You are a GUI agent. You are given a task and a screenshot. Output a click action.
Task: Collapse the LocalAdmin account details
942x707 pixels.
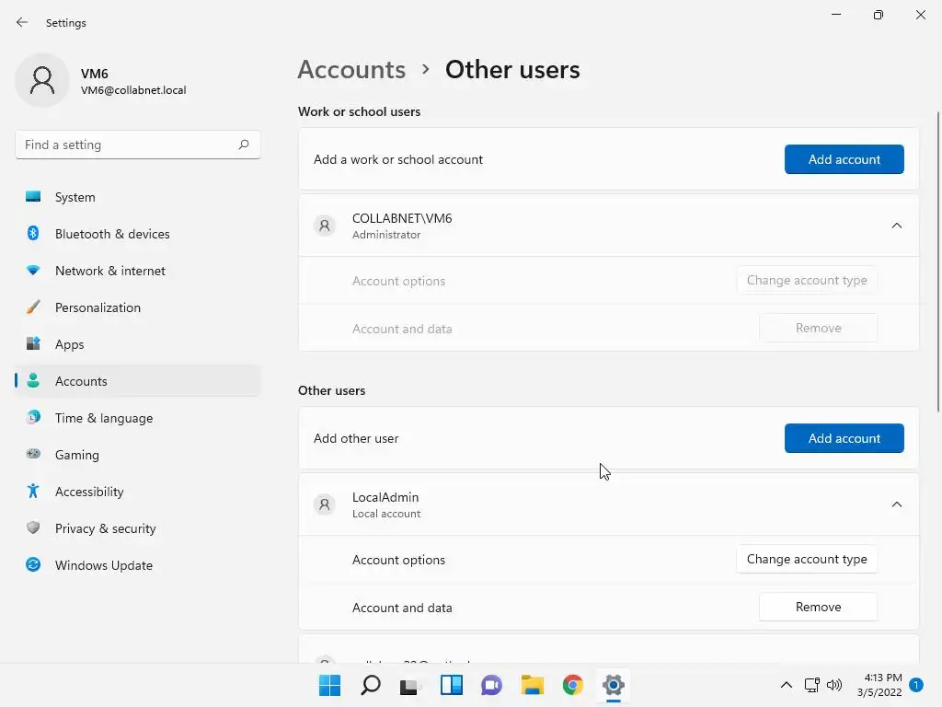coord(896,504)
